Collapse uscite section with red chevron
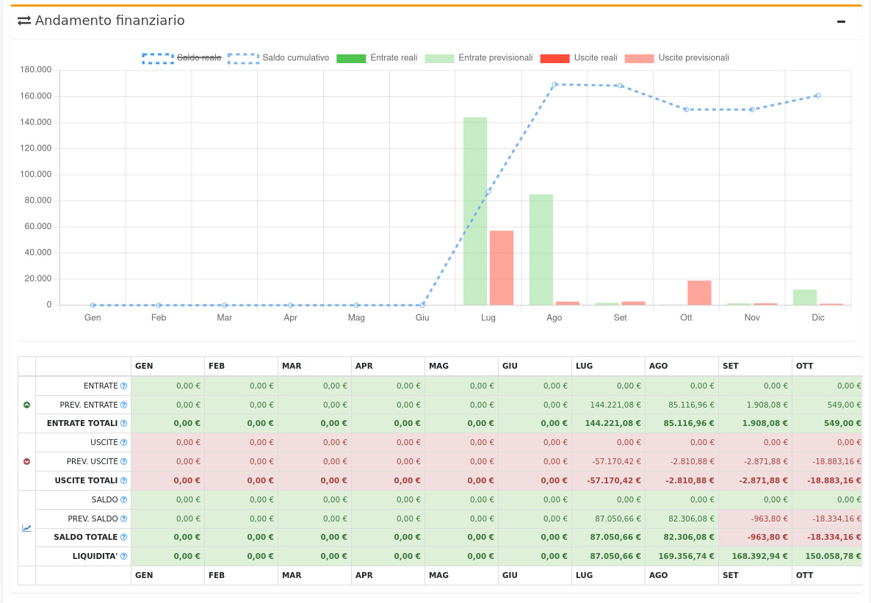Viewport: 871px width, 603px height. tap(27, 461)
